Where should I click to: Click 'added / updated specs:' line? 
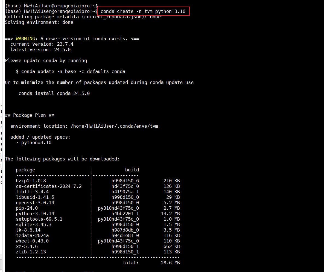point(40,137)
